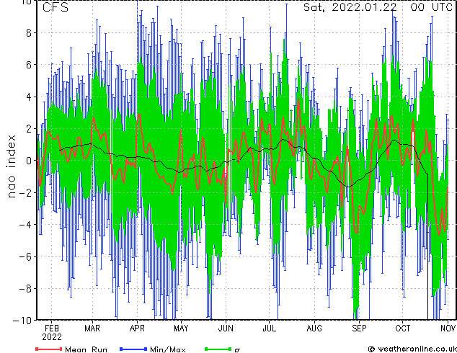Click the y-axis value -8
Screen dimensions: 457x353
pyautogui.click(x=25, y=289)
